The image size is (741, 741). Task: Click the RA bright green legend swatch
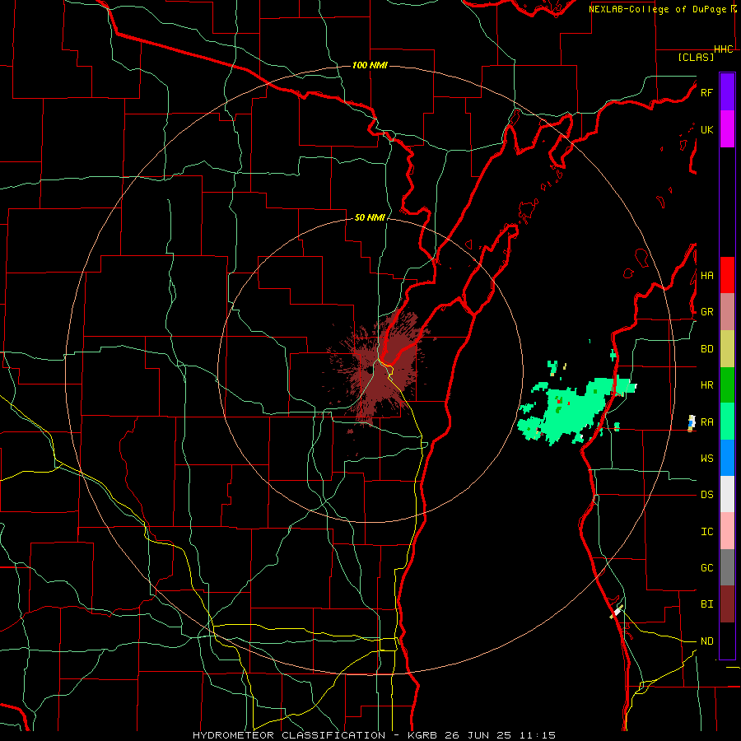[x=727, y=422]
